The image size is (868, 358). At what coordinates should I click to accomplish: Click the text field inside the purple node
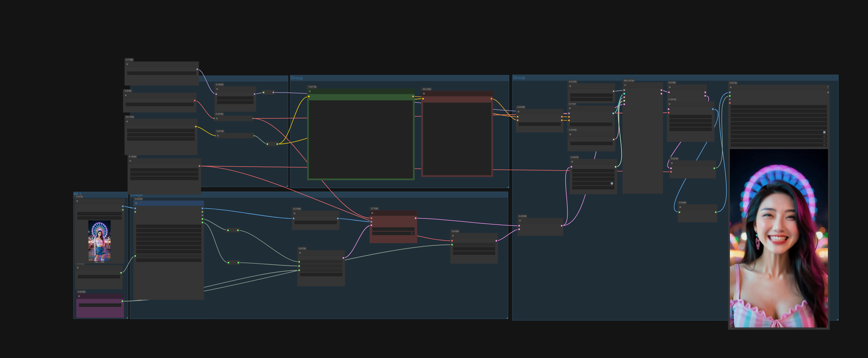[100, 305]
